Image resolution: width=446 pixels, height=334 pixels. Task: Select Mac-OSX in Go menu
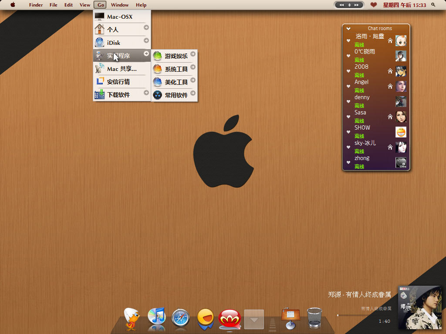point(122,17)
